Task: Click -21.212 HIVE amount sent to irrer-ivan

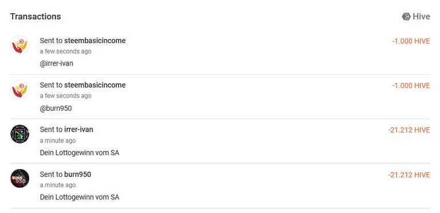Action: [x=409, y=130]
